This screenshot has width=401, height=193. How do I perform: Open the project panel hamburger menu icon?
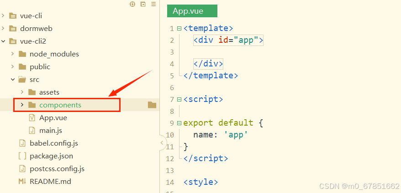tap(153, 4)
